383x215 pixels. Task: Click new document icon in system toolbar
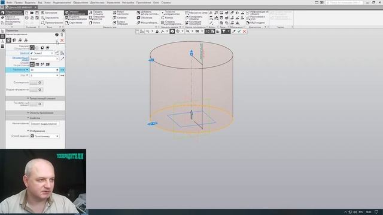tap(26, 13)
